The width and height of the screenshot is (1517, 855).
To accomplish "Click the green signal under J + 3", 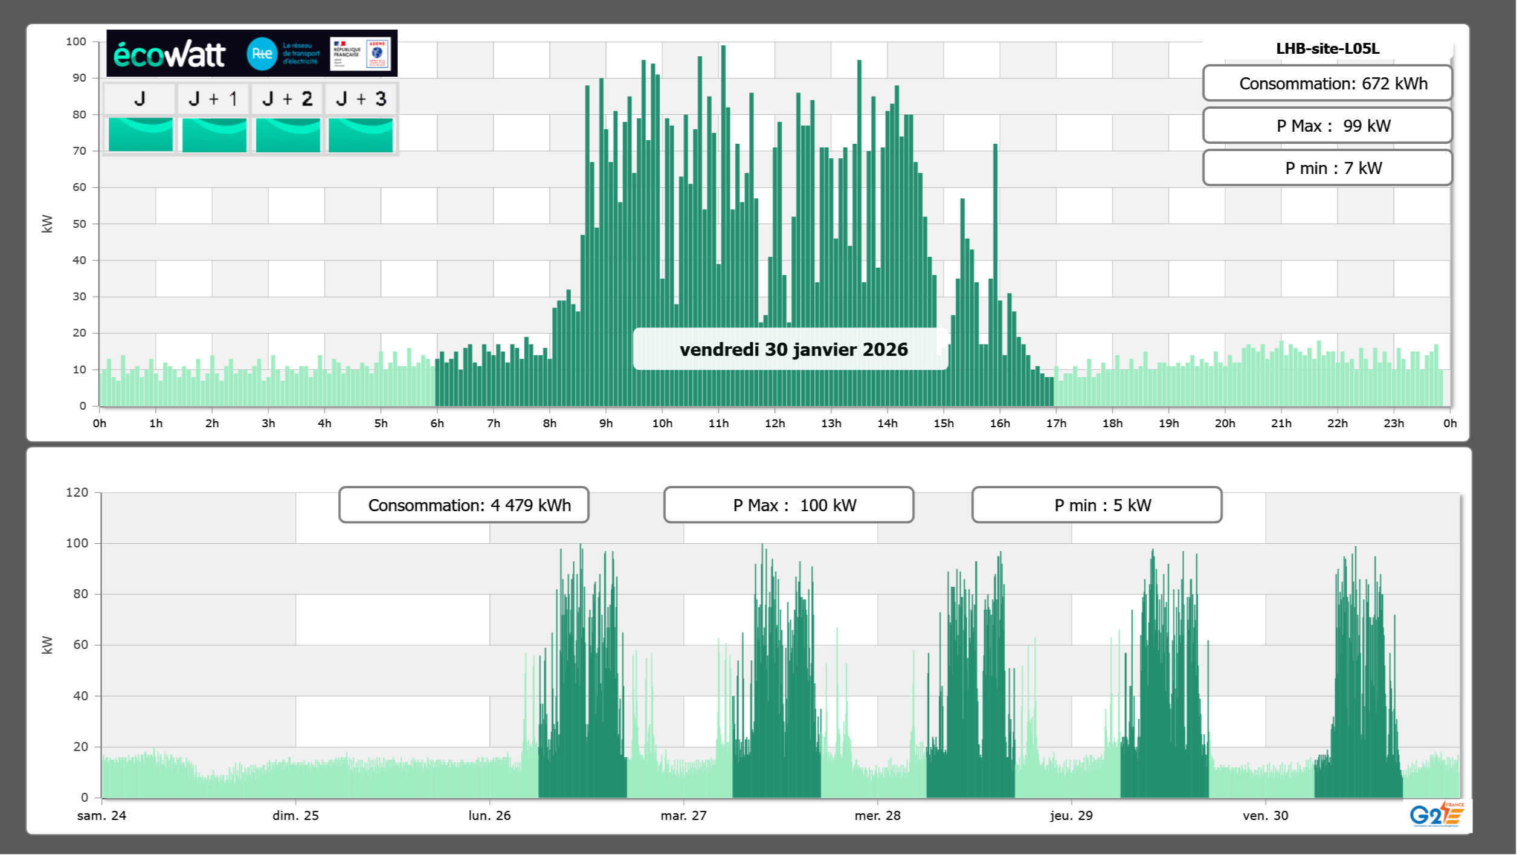I will [x=361, y=134].
